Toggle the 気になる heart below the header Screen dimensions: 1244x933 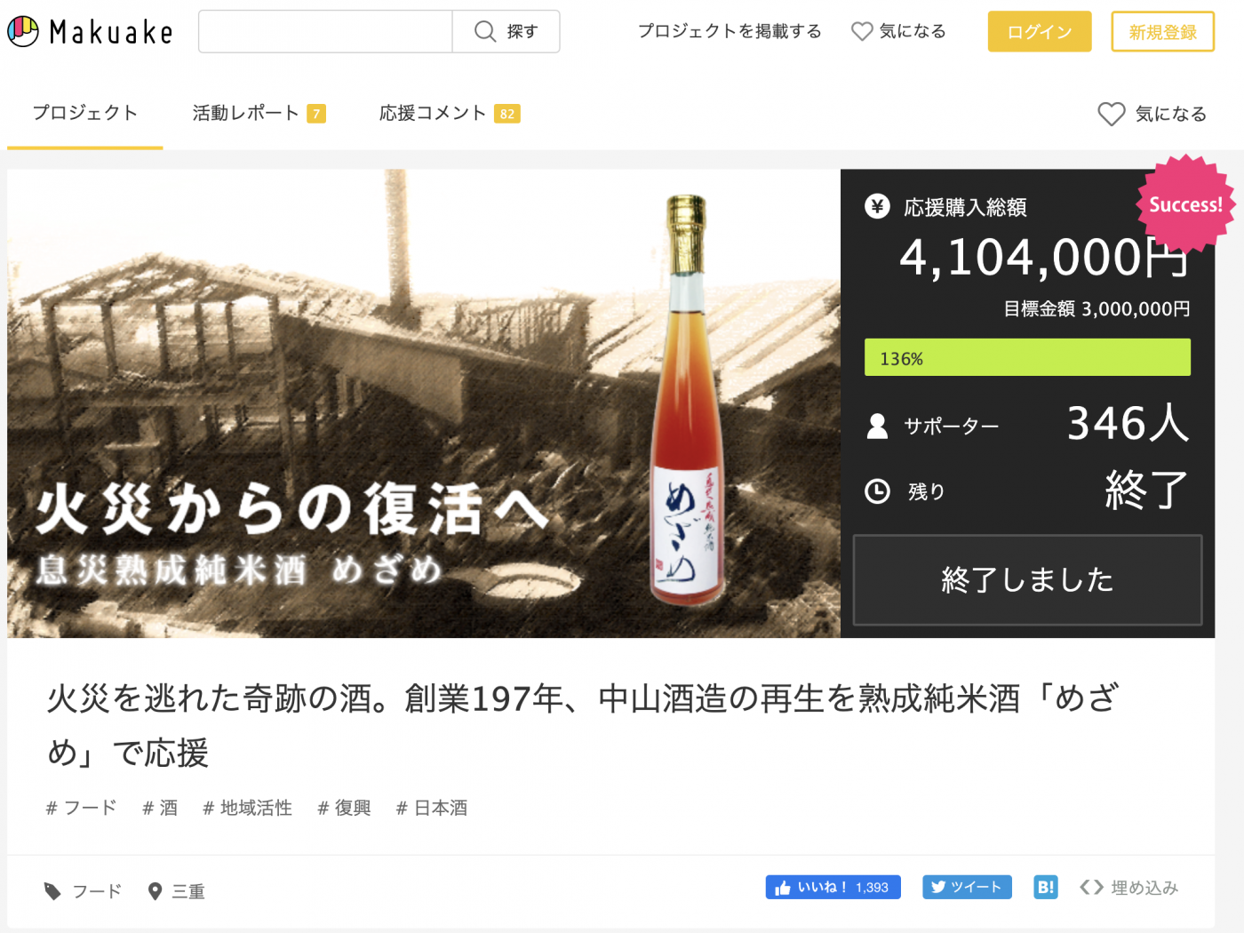point(1152,114)
